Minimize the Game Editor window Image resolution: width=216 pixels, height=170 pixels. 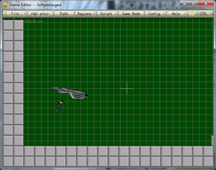pyautogui.click(x=185, y=3)
